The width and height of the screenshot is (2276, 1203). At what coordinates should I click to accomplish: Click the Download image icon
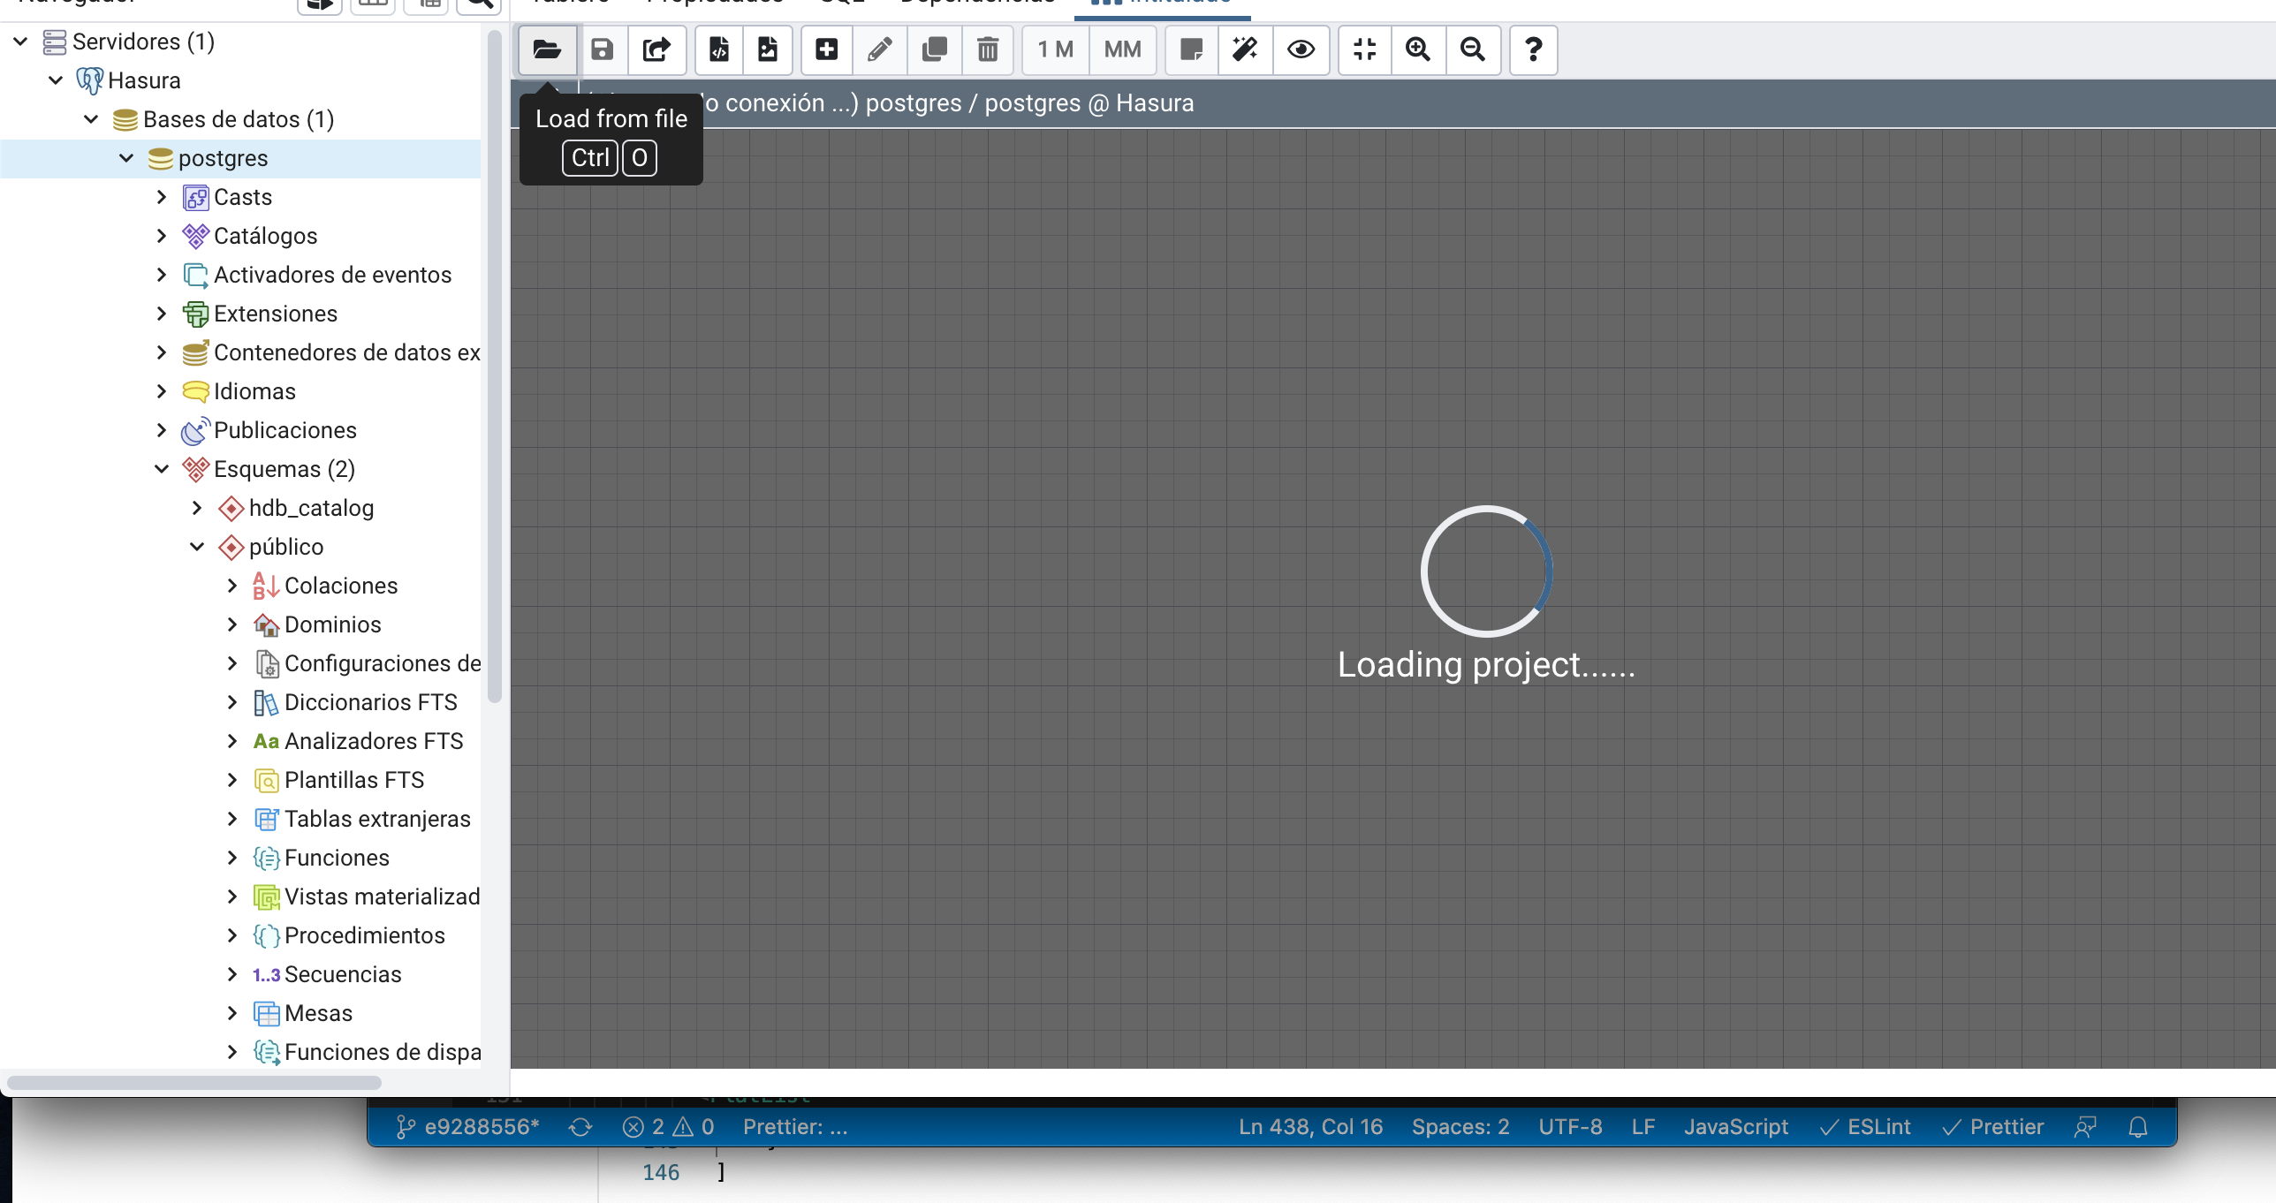pyautogui.click(x=767, y=49)
